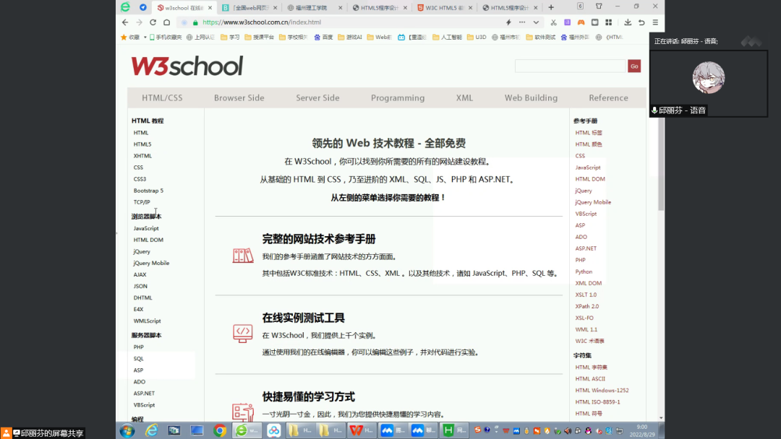
Task: Click the scrollbar down arrow
Action: 661,418
